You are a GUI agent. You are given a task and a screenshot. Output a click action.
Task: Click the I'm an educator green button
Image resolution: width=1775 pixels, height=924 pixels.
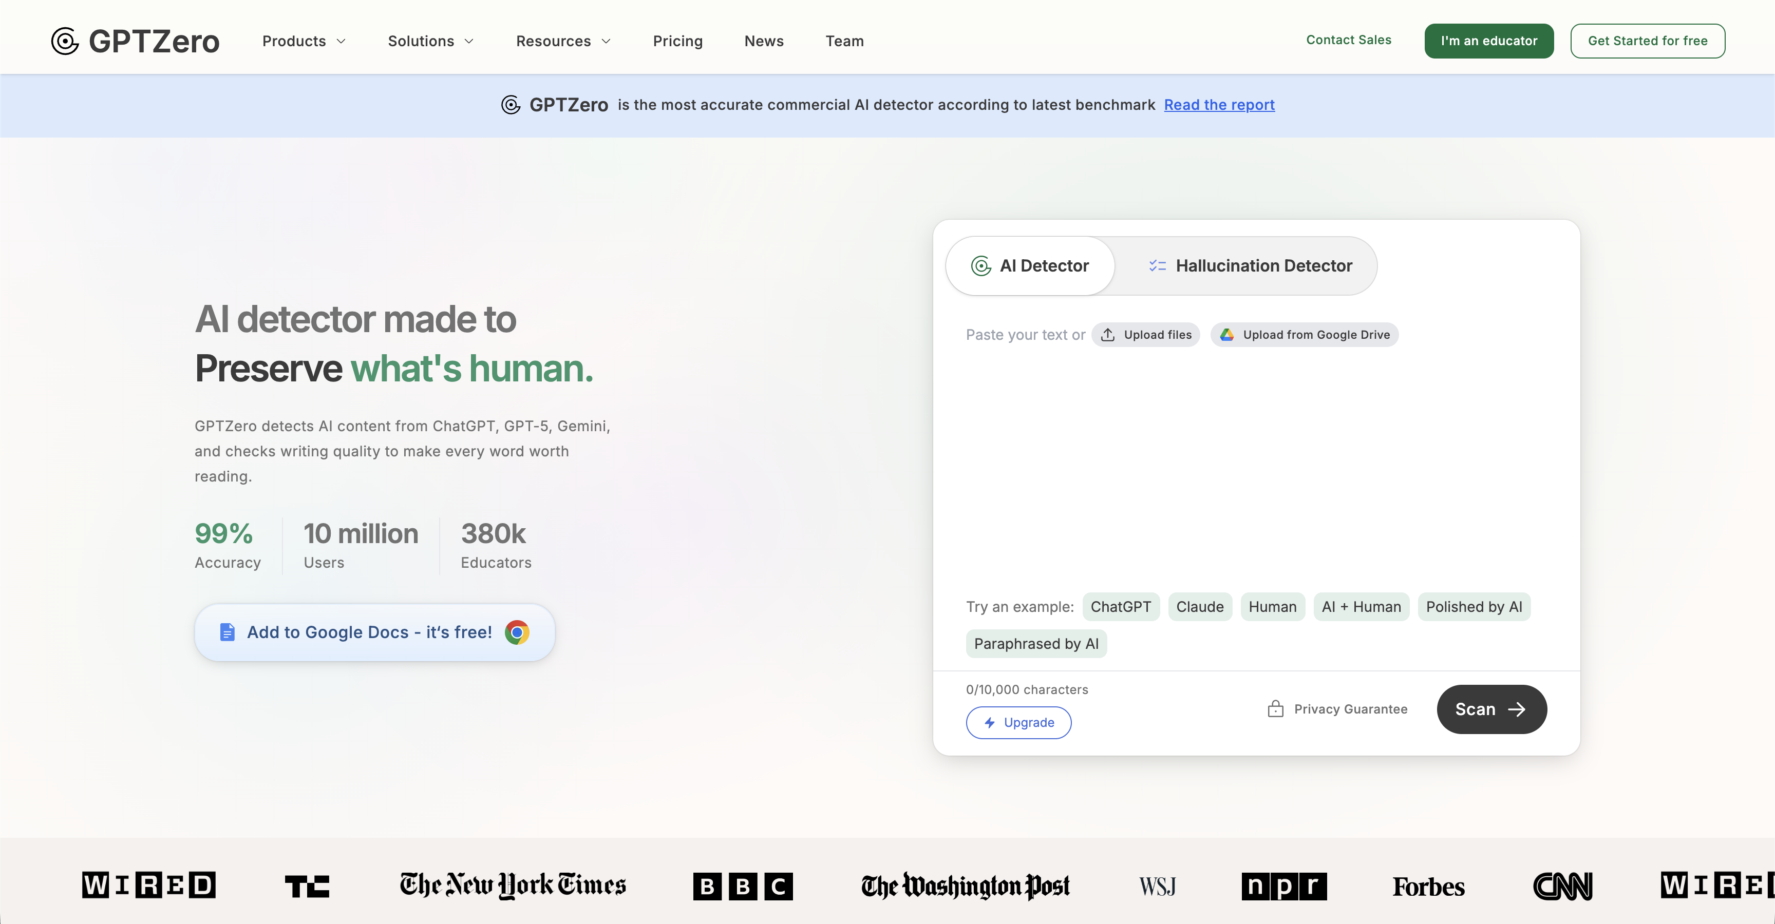pyautogui.click(x=1488, y=41)
